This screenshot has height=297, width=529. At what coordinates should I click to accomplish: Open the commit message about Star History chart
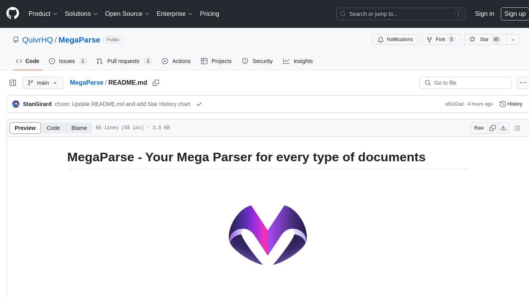[123, 104]
